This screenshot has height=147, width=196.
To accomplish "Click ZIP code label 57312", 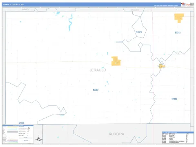I will (178, 33).
